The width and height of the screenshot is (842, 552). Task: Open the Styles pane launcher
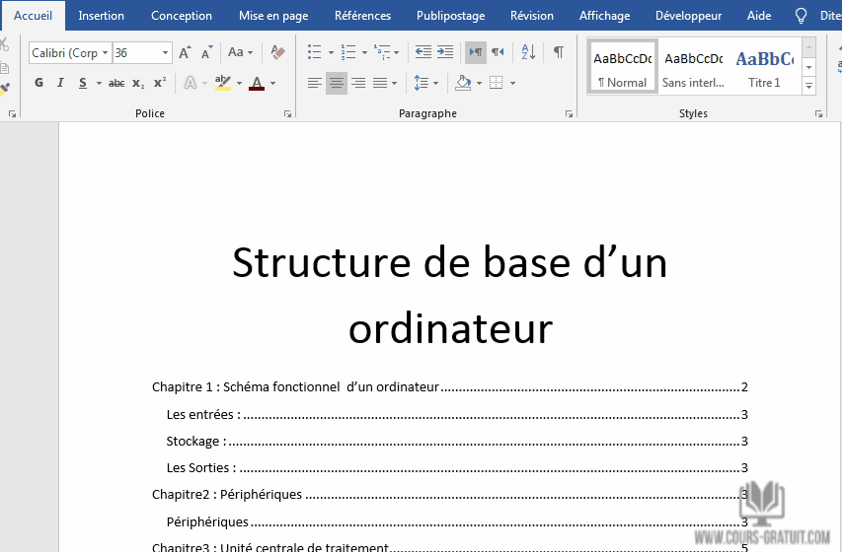point(819,113)
